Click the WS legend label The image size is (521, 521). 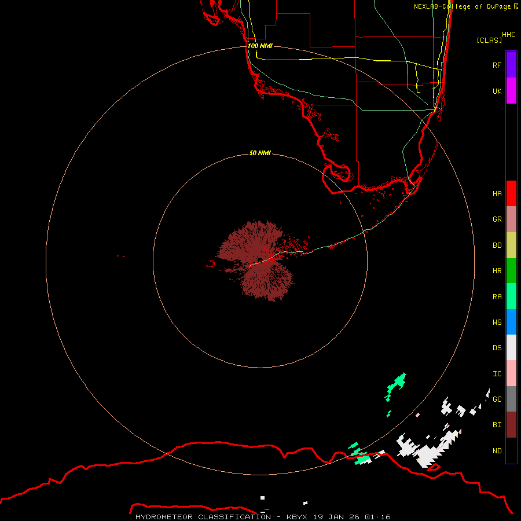[497, 322]
